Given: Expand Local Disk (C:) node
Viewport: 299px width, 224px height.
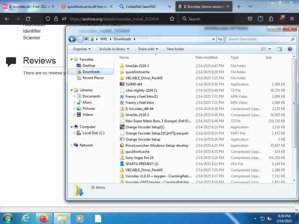Looking at the screenshot, I should [x=74, y=133].
